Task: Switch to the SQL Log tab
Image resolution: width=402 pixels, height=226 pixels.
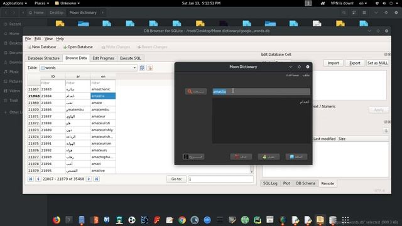Action: [270, 183]
